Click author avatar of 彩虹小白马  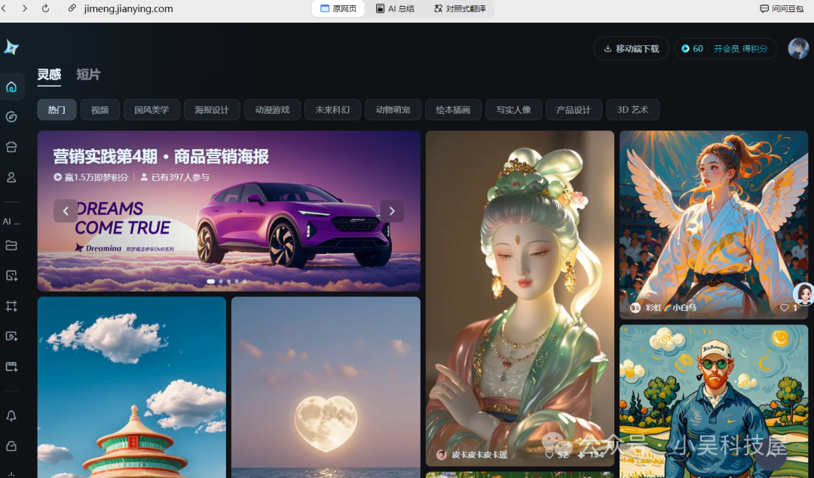pyautogui.click(x=635, y=308)
